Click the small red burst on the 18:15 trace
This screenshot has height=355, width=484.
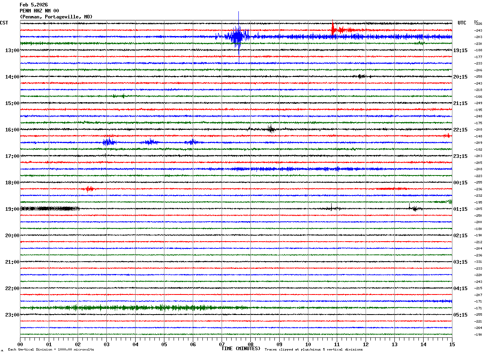(x=90, y=189)
